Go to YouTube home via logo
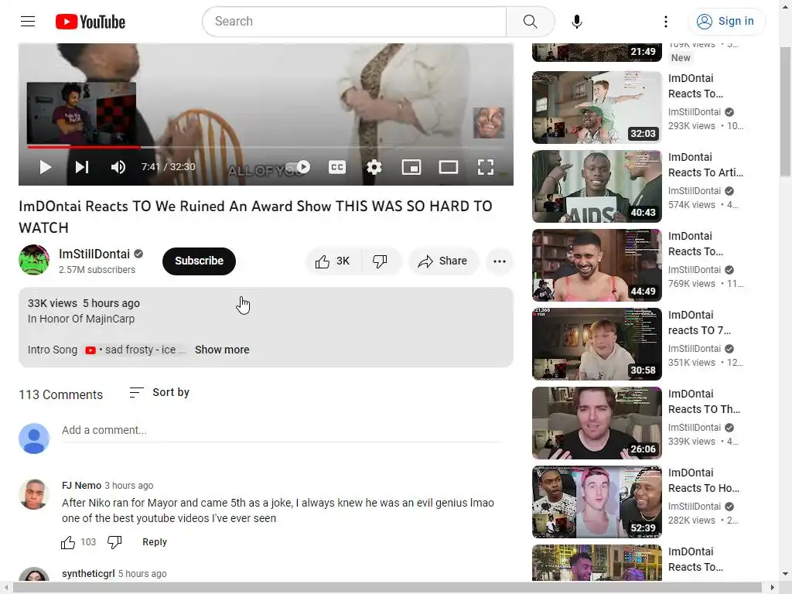Viewport: 792px width, 594px height. [x=90, y=22]
